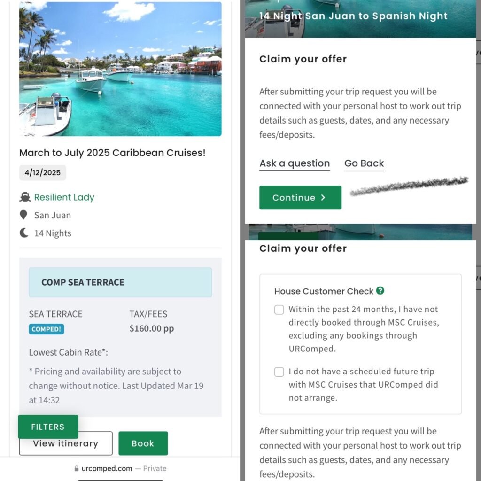Open the March to July 2025 Caribbean Cruises title
The width and height of the screenshot is (481, 481).
click(x=112, y=153)
